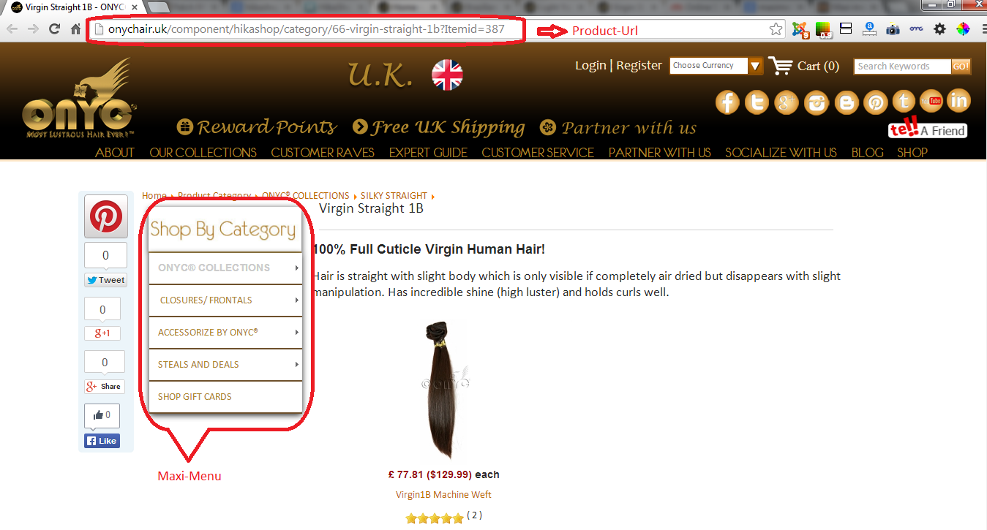Expand the CLOSURES/ FRONTALS category
987x530 pixels.
point(225,300)
